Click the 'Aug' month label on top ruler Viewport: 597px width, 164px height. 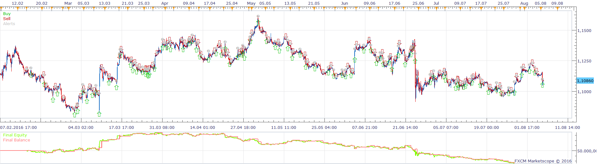pyautogui.click(x=524, y=3)
